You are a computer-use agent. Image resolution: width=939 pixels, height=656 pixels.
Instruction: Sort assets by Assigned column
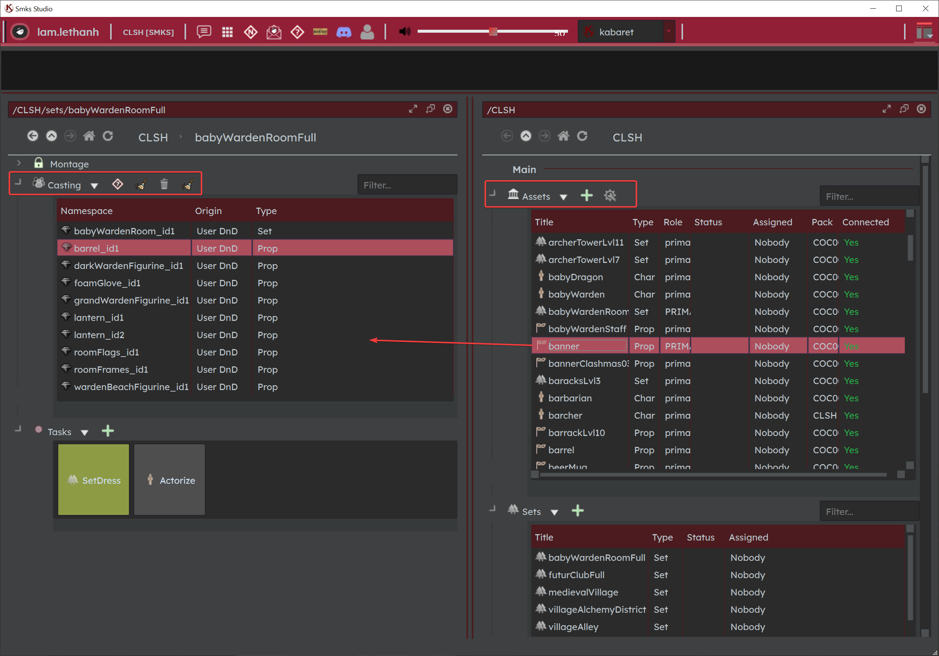pos(772,222)
